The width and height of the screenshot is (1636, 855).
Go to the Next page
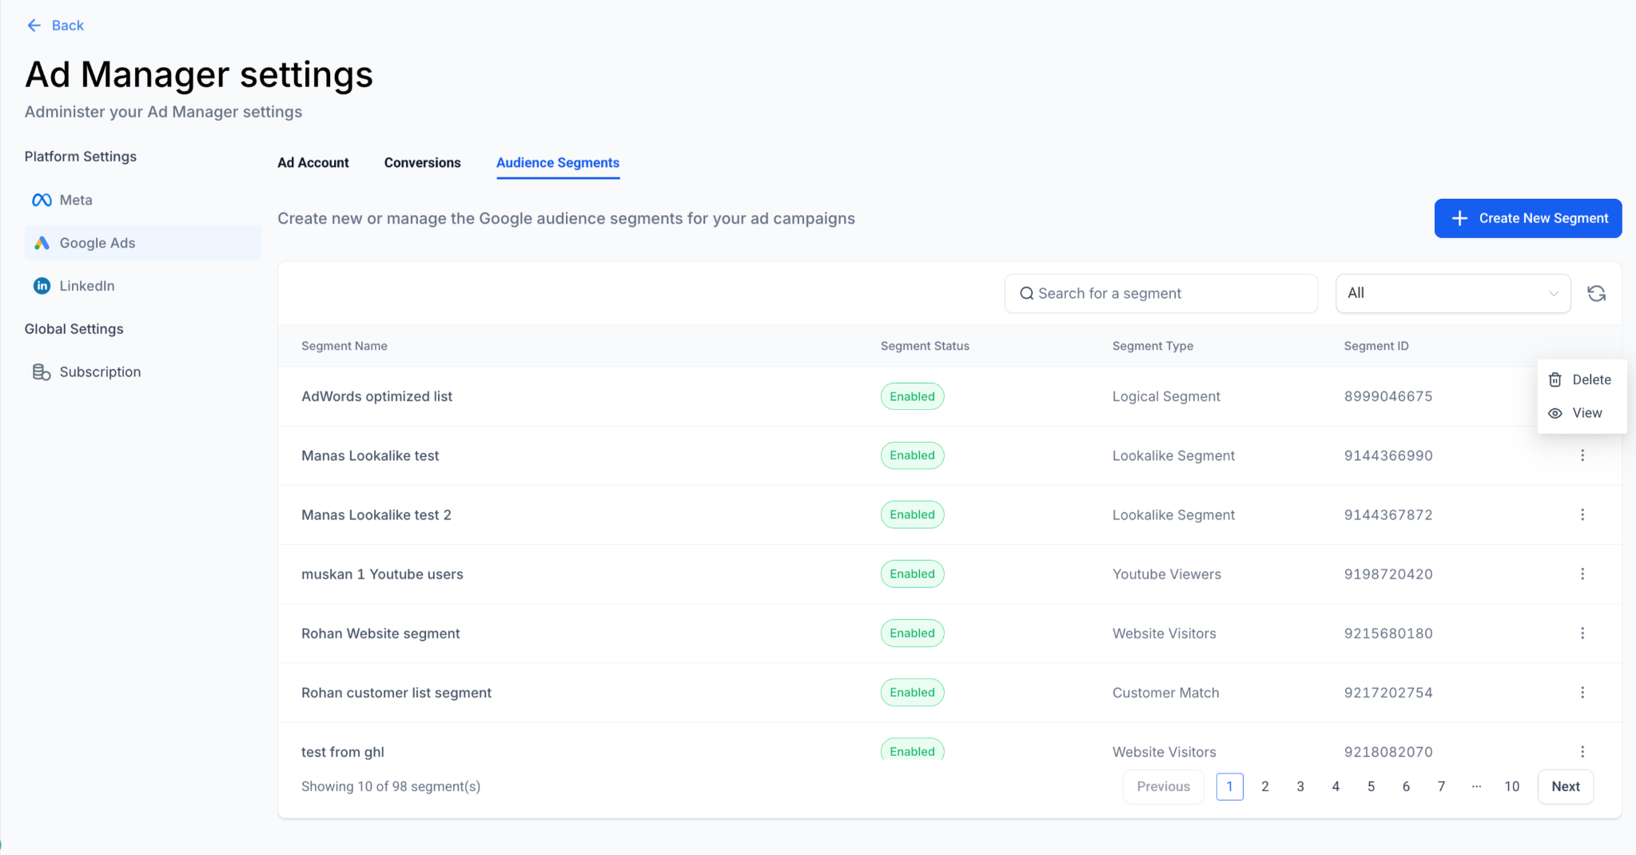(1565, 786)
